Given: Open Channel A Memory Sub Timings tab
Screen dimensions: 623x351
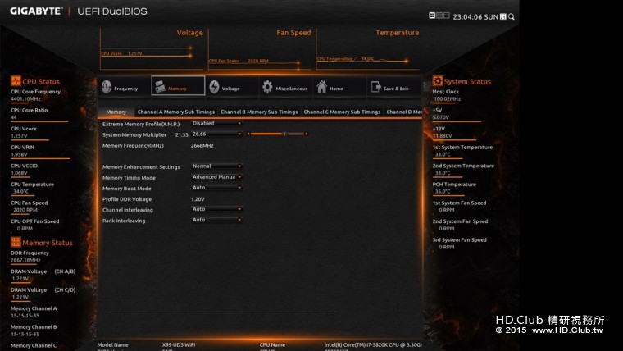Looking at the screenshot, I should (175, 112).
